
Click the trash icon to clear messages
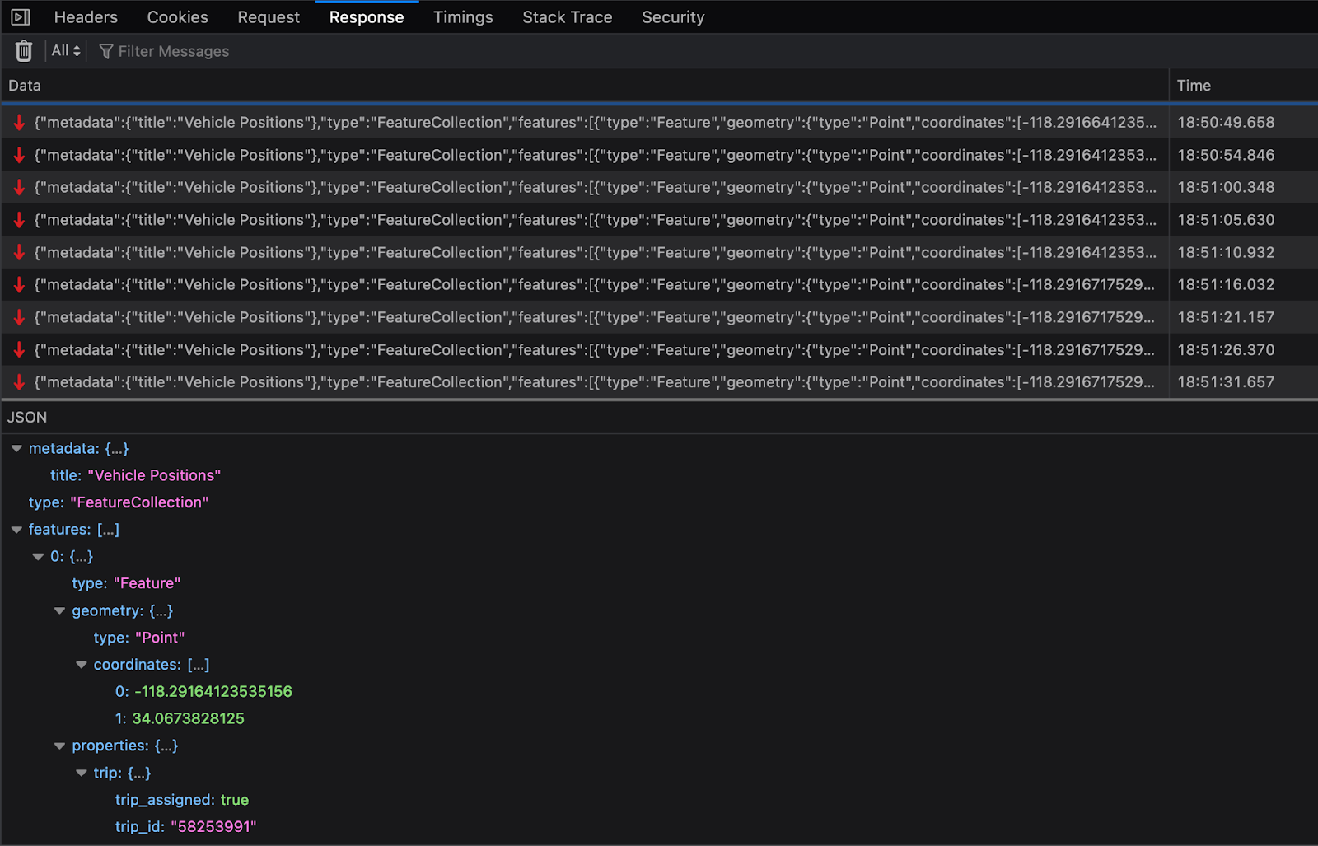coord(23,50)
